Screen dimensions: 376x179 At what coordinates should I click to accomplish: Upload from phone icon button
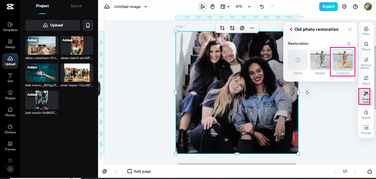coord(88,25)
